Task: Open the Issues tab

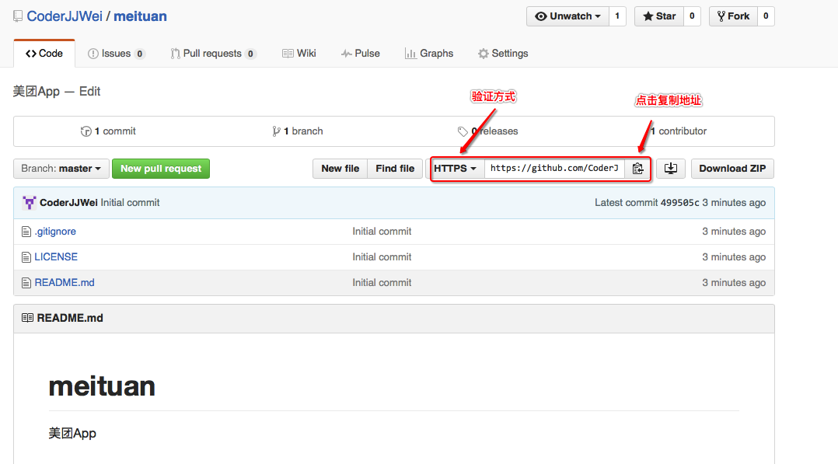Action: (116, 54)
